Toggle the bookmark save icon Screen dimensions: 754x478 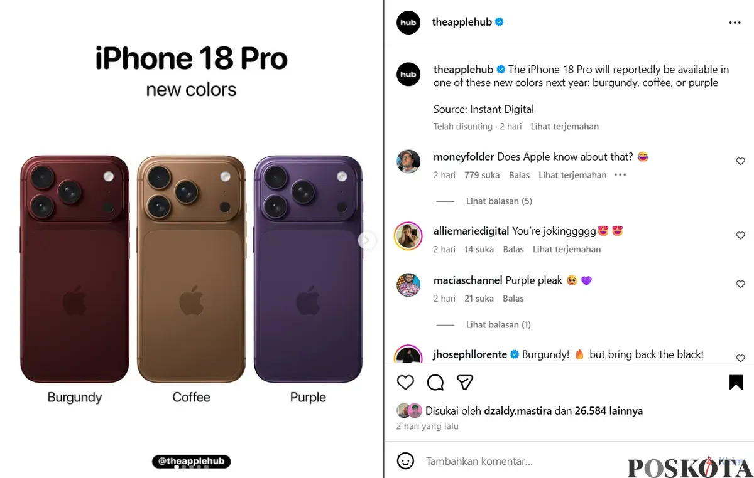pyautogui.click(x=736, y=382)
